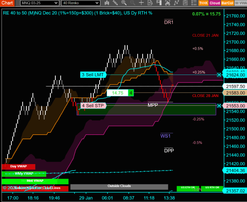The height and width of the screenshot is (202, 247).
Task: Click the green 4 position quantity box
Action: pos(131,93)
